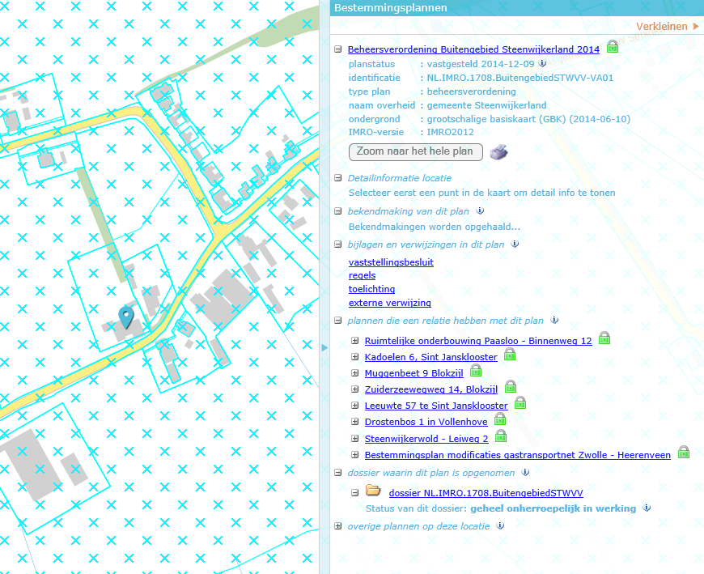This screenshot has width=704, height=574.
Task: Open the toelichting link
Action: pyautogui.click(x=371, y=289)
